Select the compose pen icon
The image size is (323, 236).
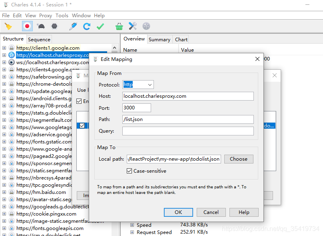pyautogui.click(x=73, y=26)
